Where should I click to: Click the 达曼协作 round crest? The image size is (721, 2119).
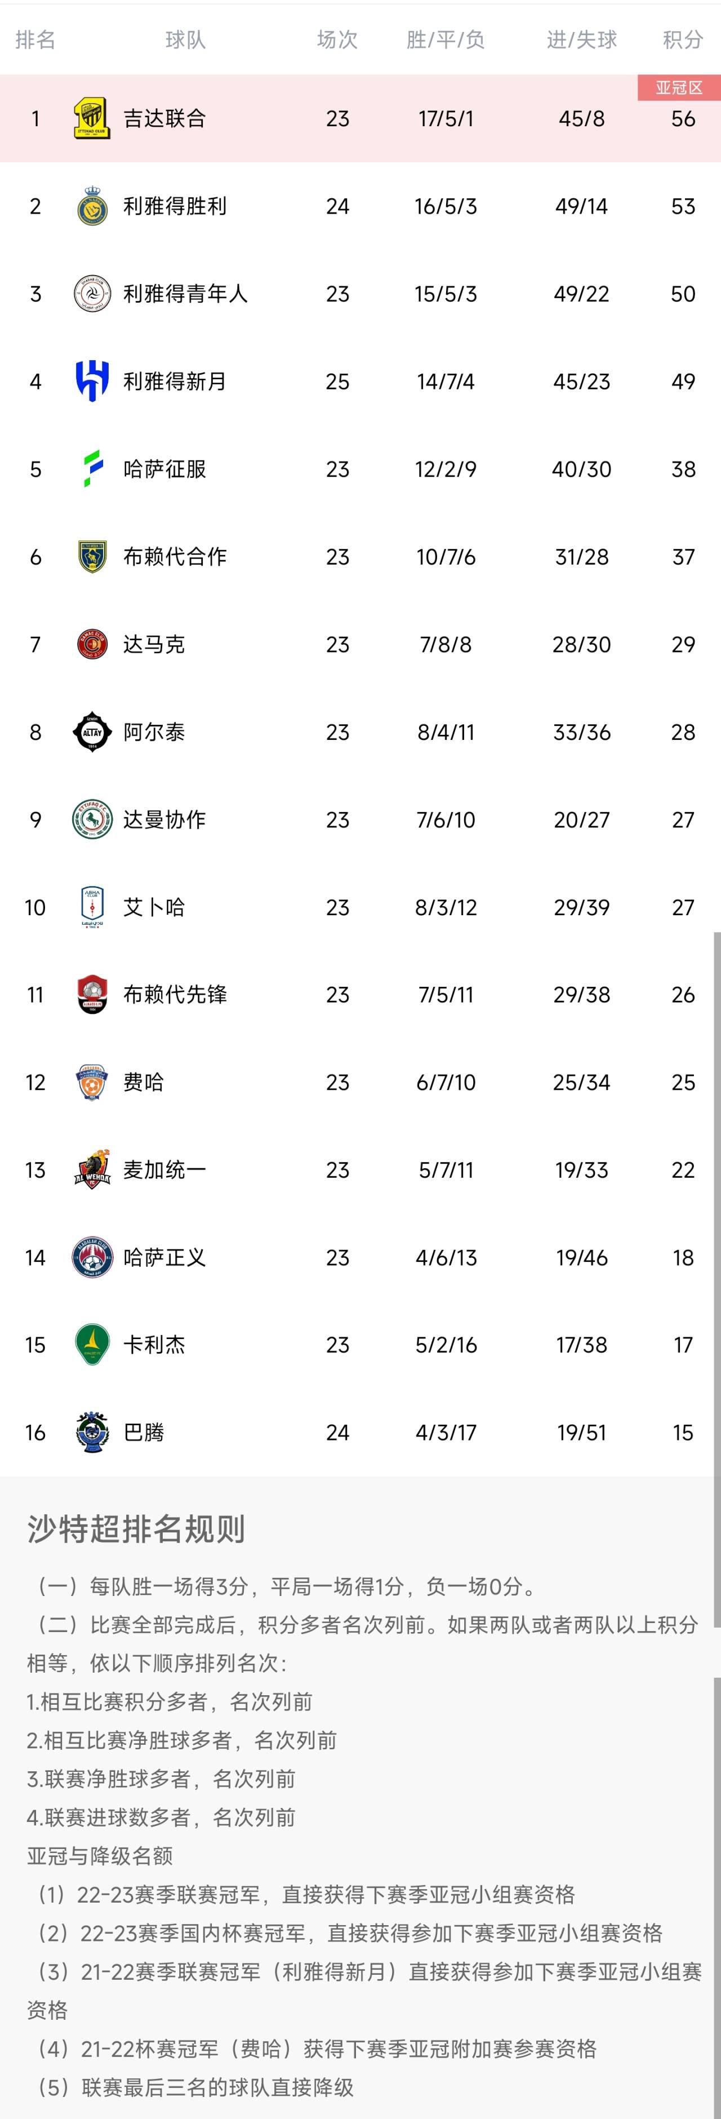coord(92,820)
